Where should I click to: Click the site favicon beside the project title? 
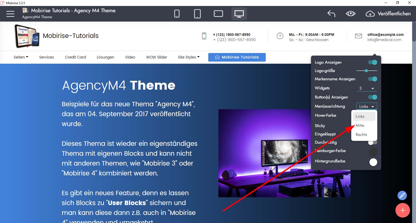coord(25,10)
